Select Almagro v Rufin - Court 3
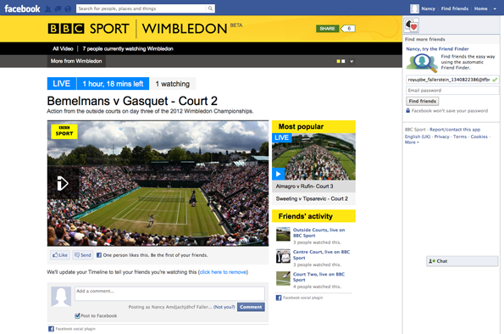This screenshot has width=504, height=334. coord(313,186)
